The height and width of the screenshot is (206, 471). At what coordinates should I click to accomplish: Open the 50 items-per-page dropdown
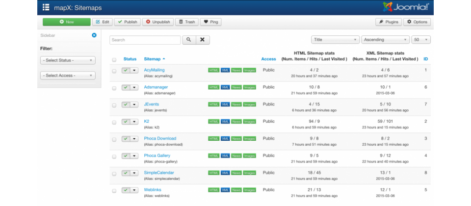tap(421, 40)
